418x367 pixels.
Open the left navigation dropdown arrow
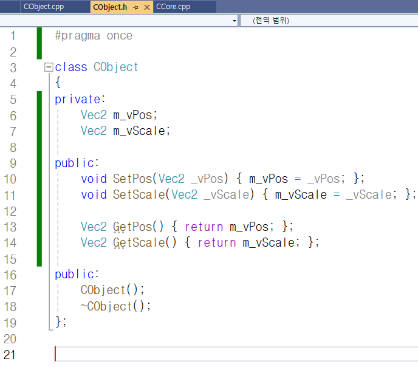[x=235, y=21]
